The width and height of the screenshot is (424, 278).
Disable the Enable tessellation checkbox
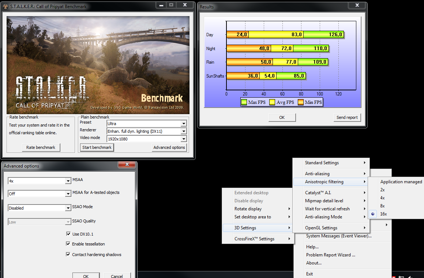pyautogui.click(x=68, y=244)
